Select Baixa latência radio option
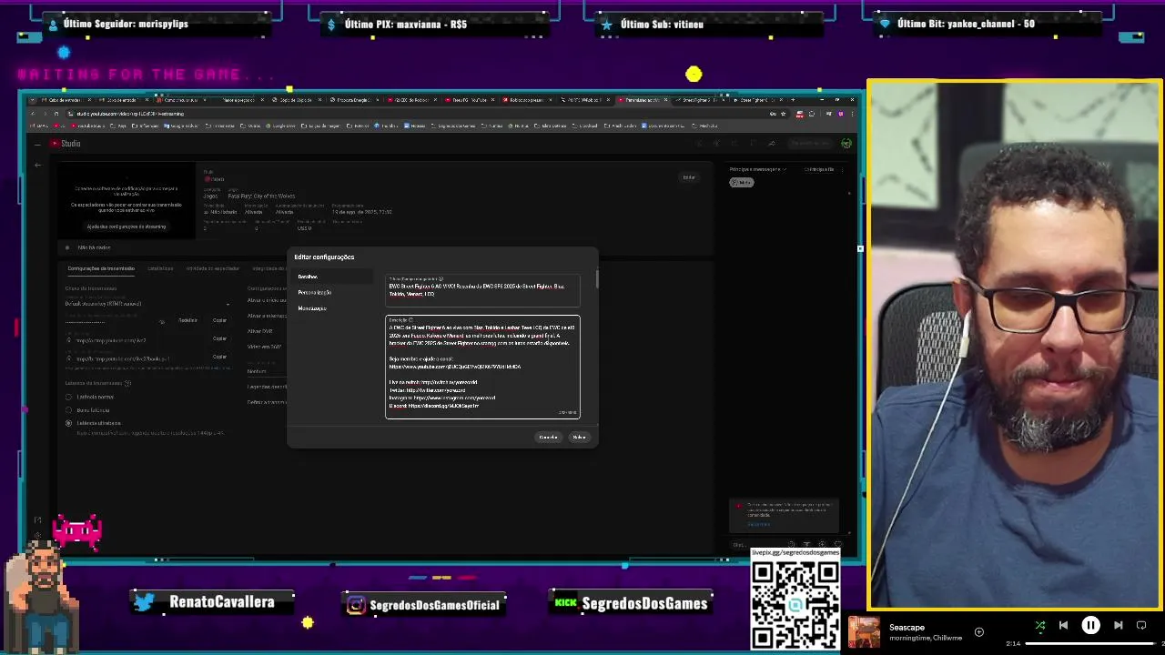Viewport: 1165px width, 655px height. (68, 410)
